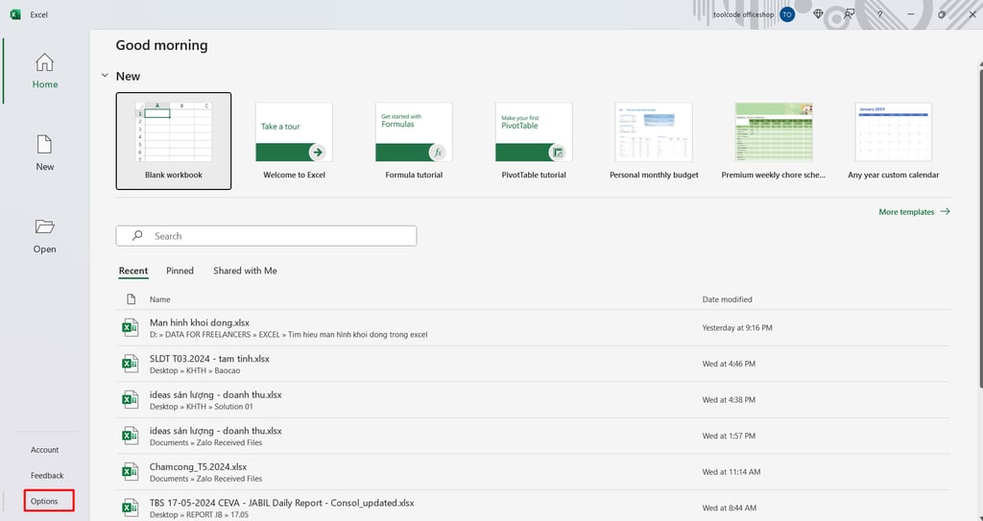Open SLDT T03.2024 - tam tinh.xlsx file name

point(209,359)
